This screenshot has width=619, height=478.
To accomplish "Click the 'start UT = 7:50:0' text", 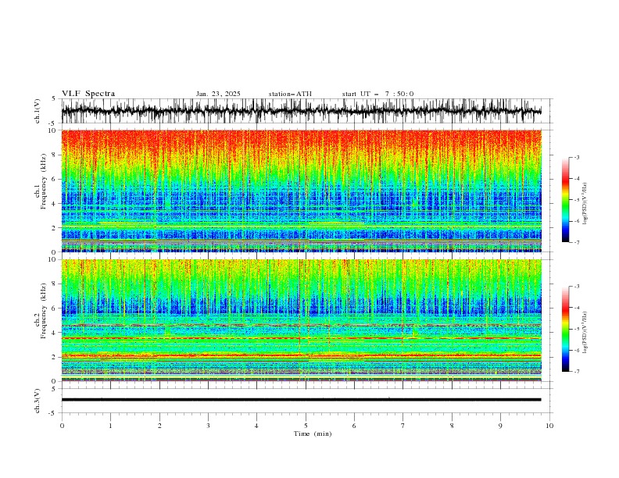I will (377, 94).
